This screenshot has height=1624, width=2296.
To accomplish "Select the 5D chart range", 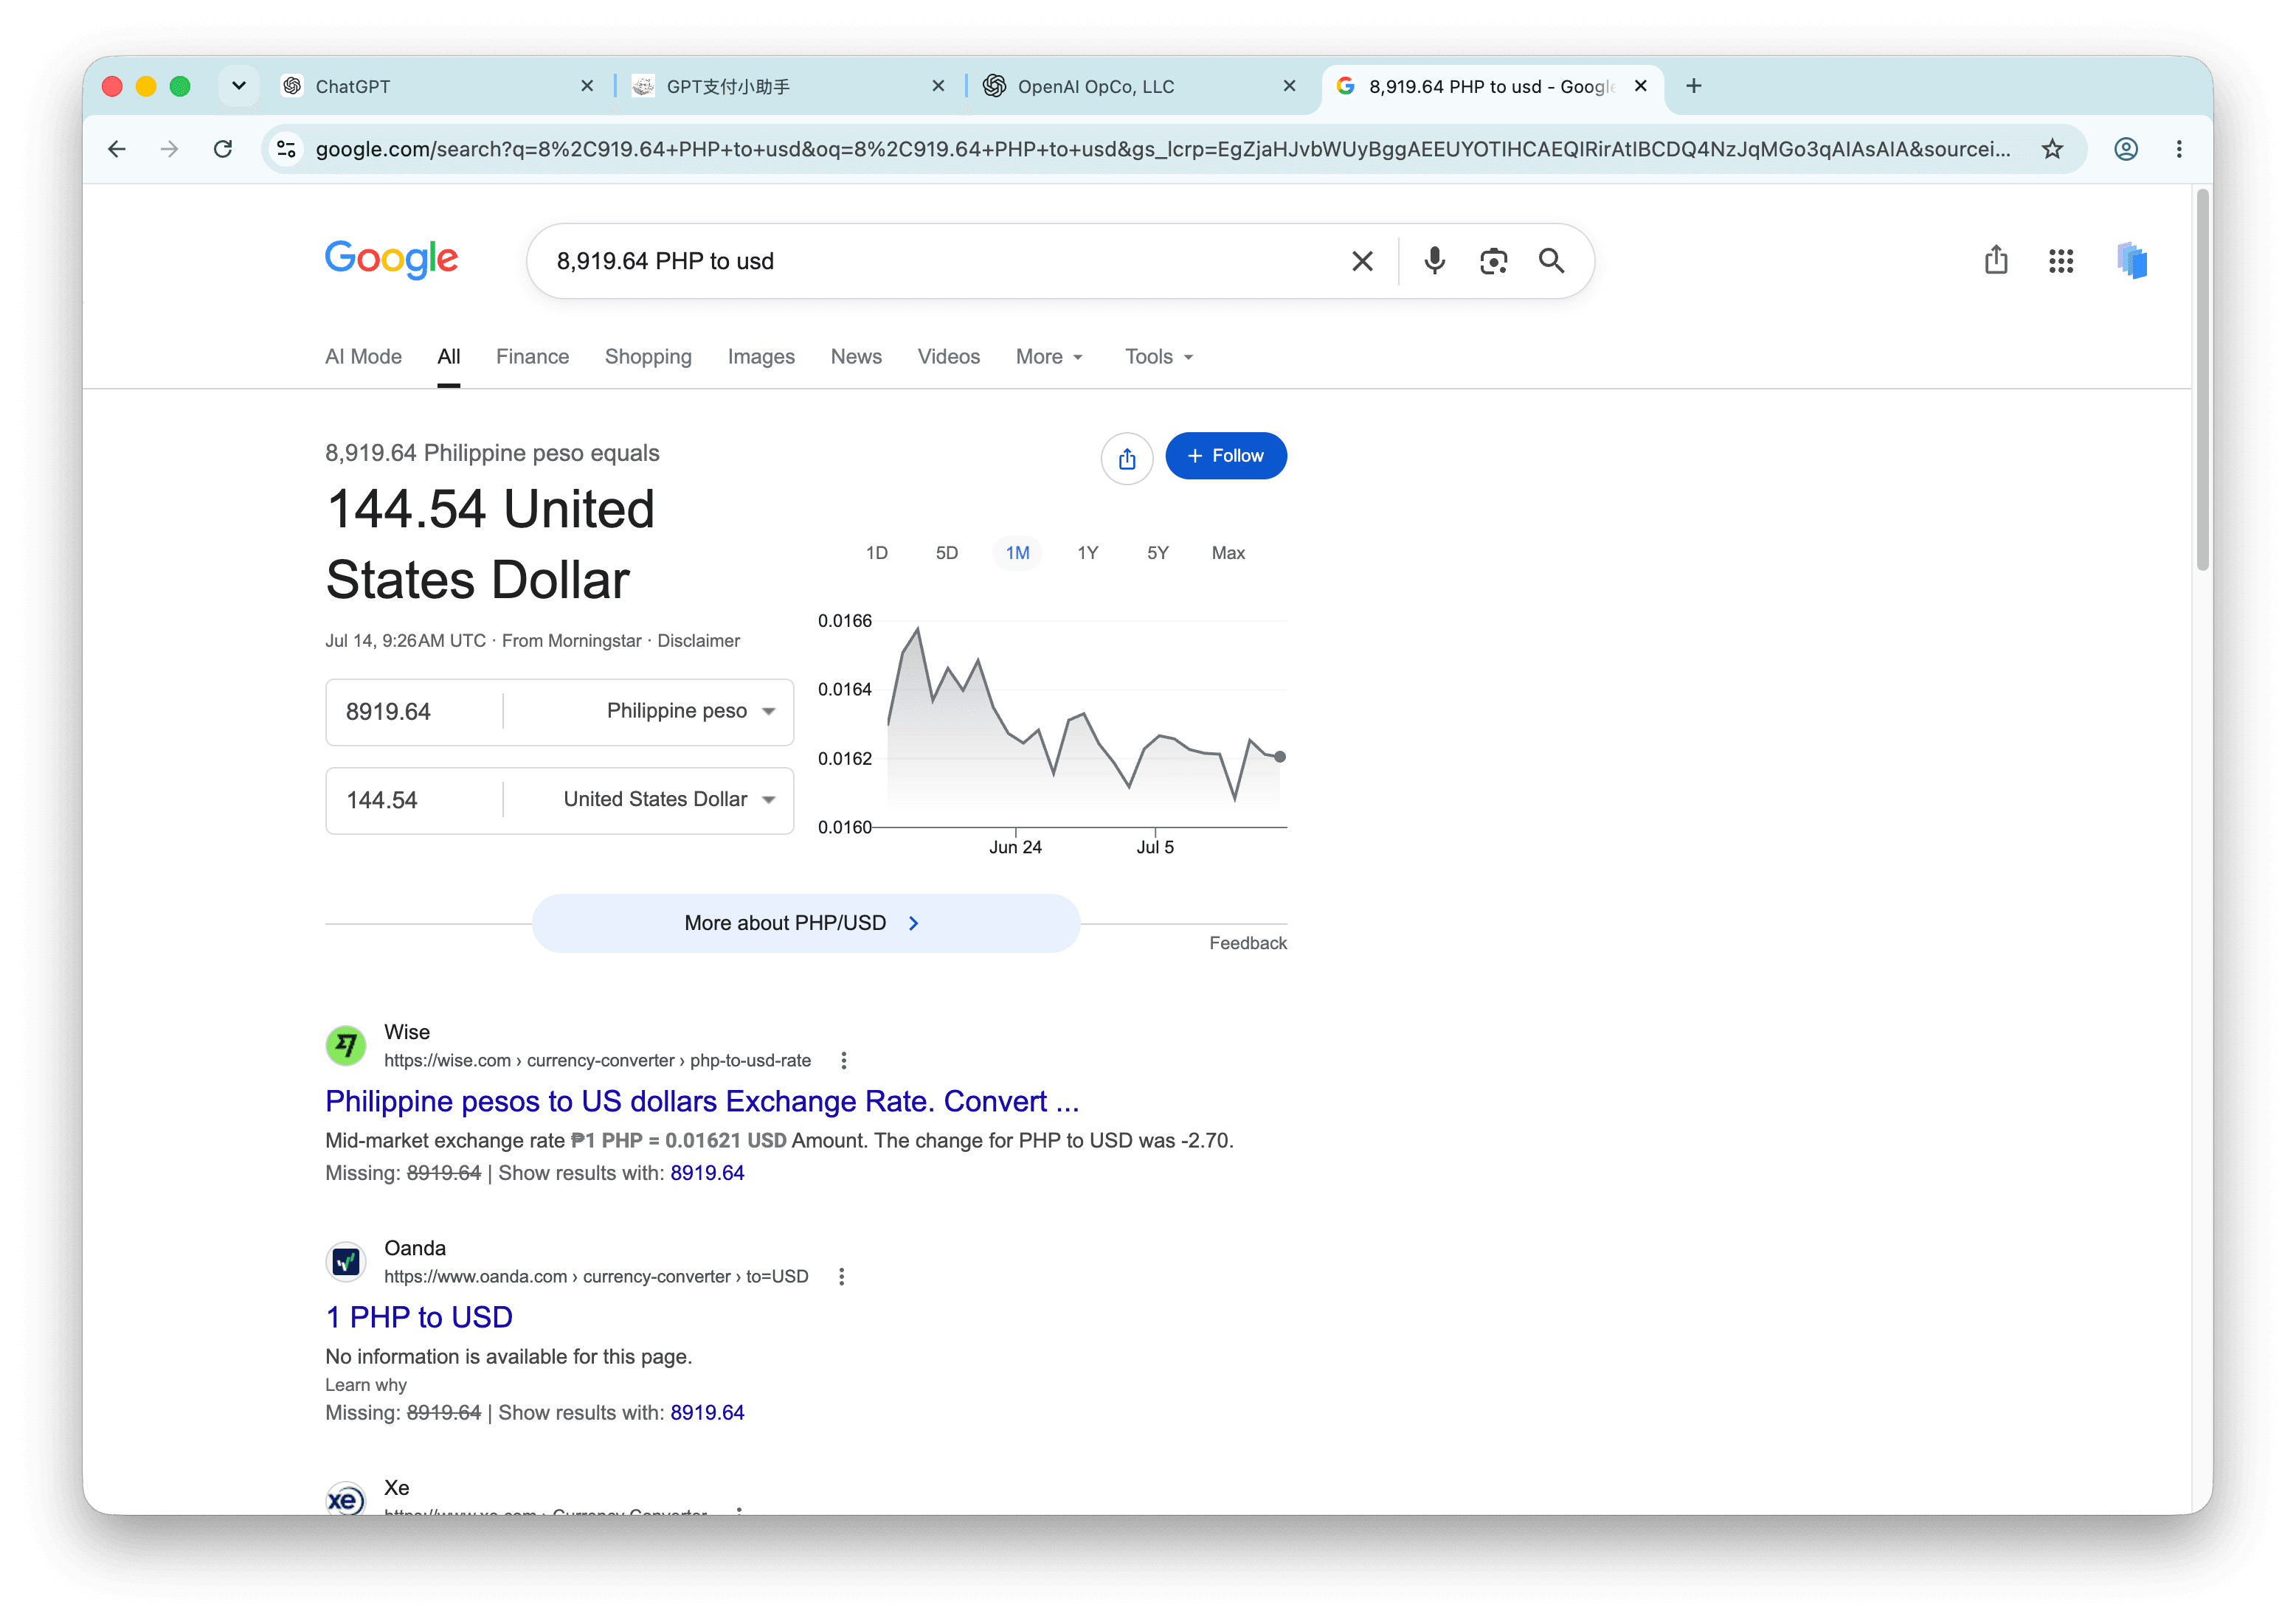I will (947, 553).
